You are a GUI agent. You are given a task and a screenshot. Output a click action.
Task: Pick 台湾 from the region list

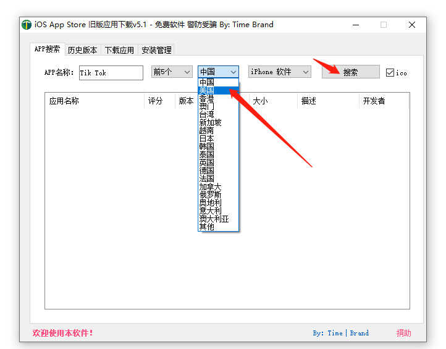(218, 114)
